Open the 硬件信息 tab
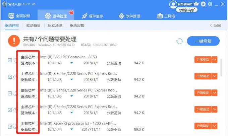Screen dimensions: 228x136 click(x=93, y=16)
